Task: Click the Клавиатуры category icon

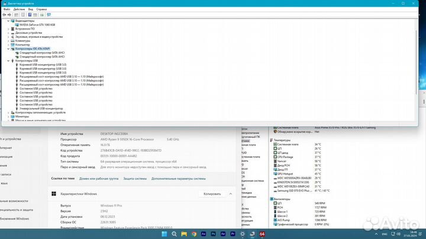Action: 12,41
